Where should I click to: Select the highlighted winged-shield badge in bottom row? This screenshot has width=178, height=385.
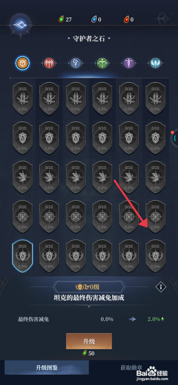22,256
